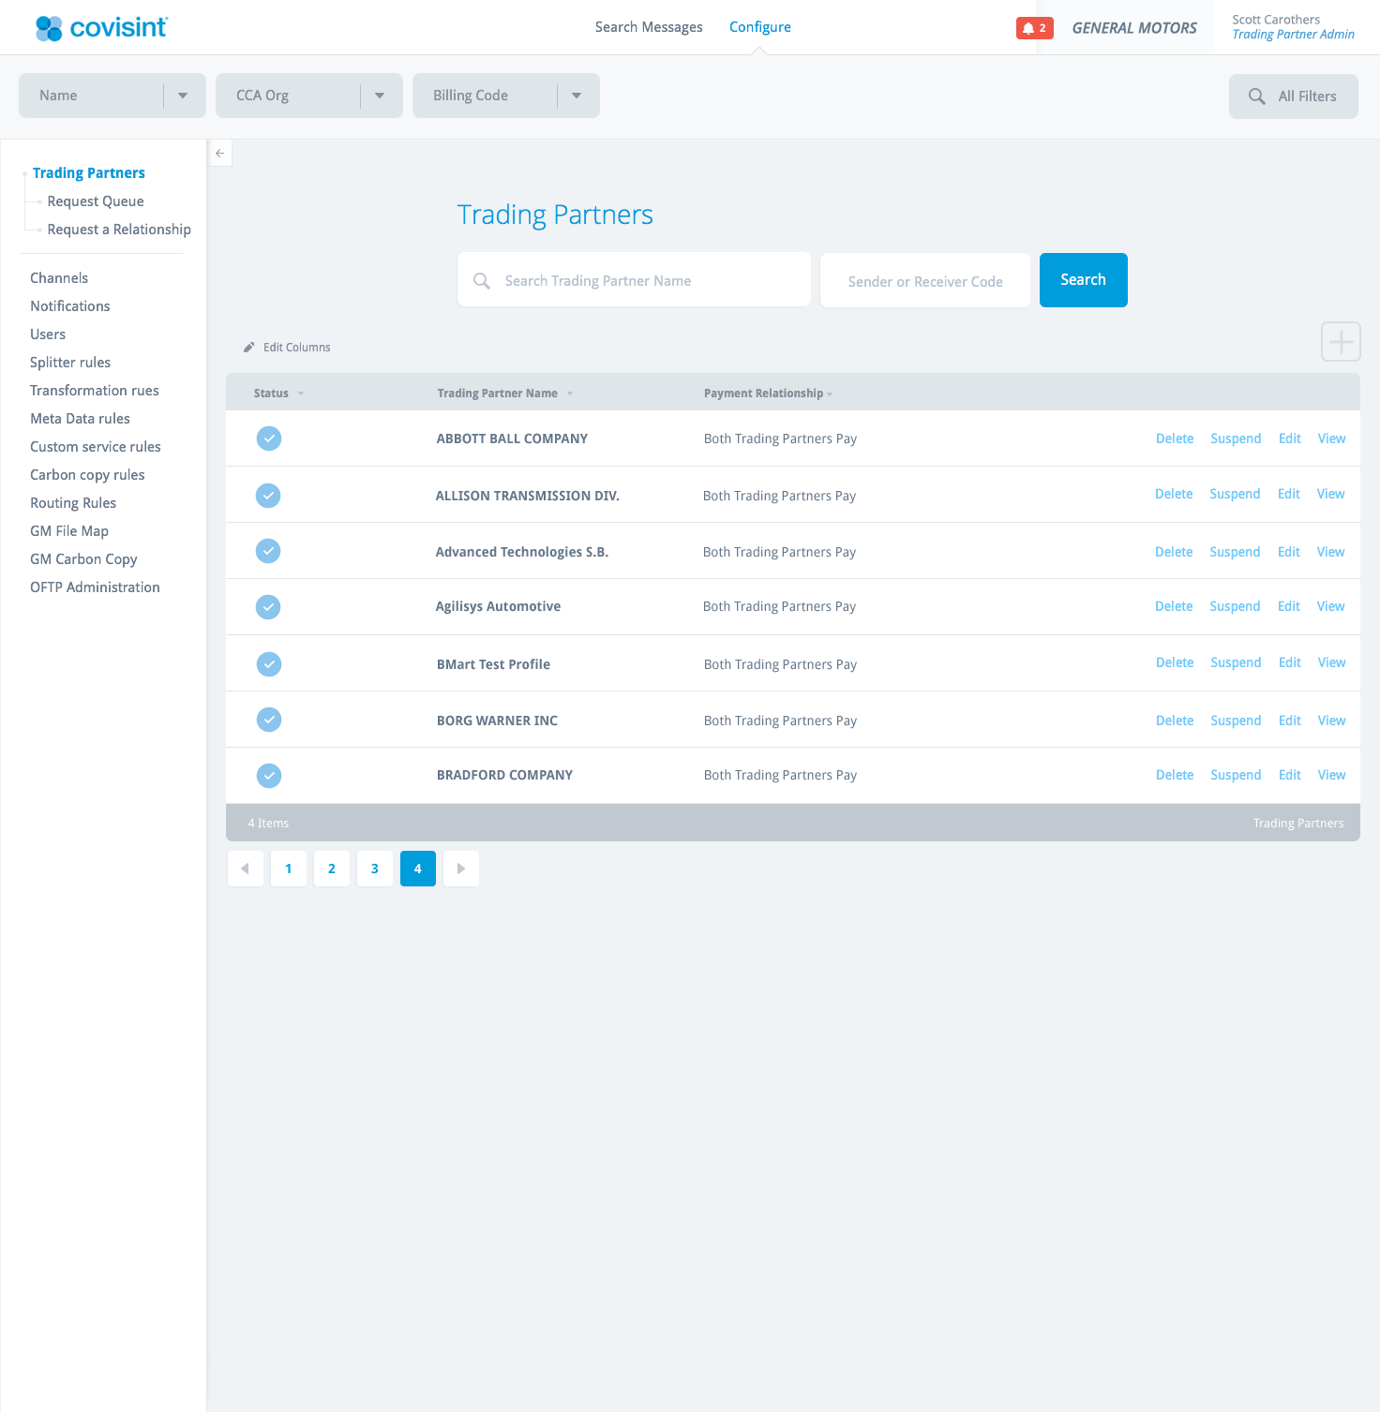
Task: Toggle status check for ALLISON TRANSMISSION DIV.
Action: (268, 496)
